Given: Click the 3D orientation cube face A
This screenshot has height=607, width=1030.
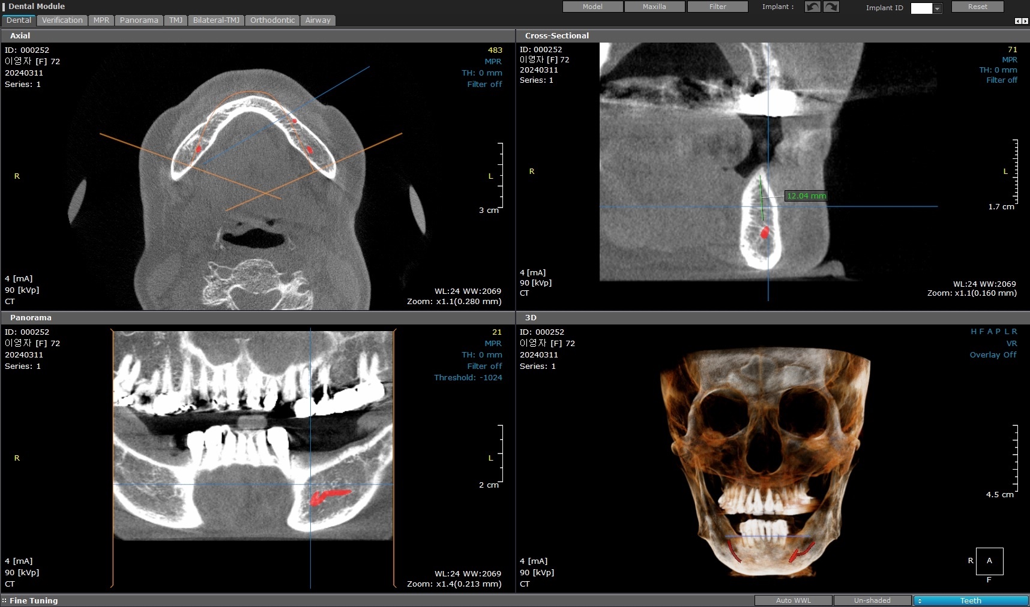Looking at the screenshot, I should pyautogui.click(x=989, y=561).
